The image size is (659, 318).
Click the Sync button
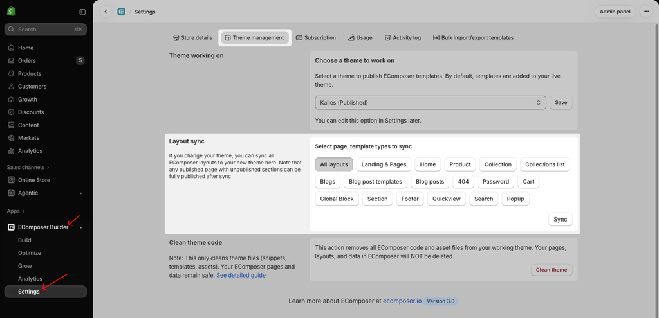coord(561,220)
